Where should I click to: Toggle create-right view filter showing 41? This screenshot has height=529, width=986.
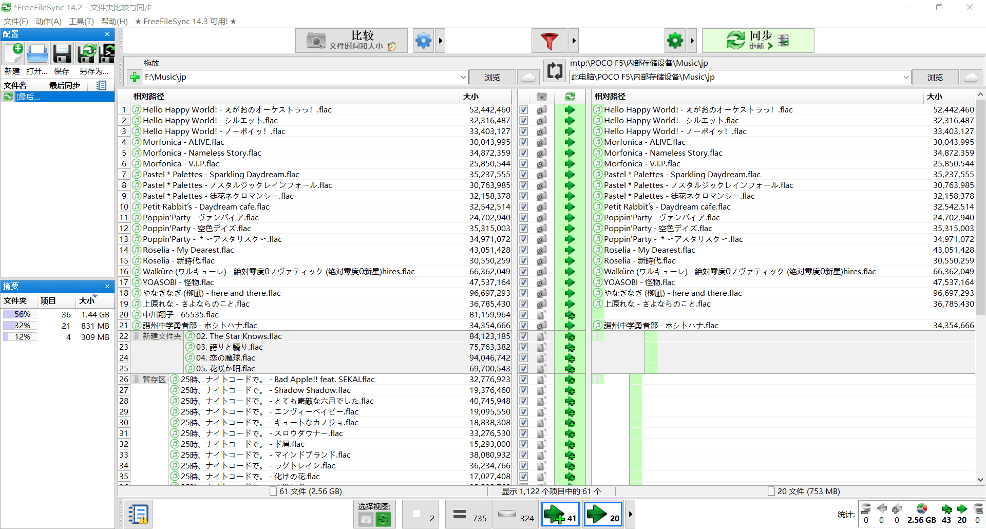[x=560, y=514]
